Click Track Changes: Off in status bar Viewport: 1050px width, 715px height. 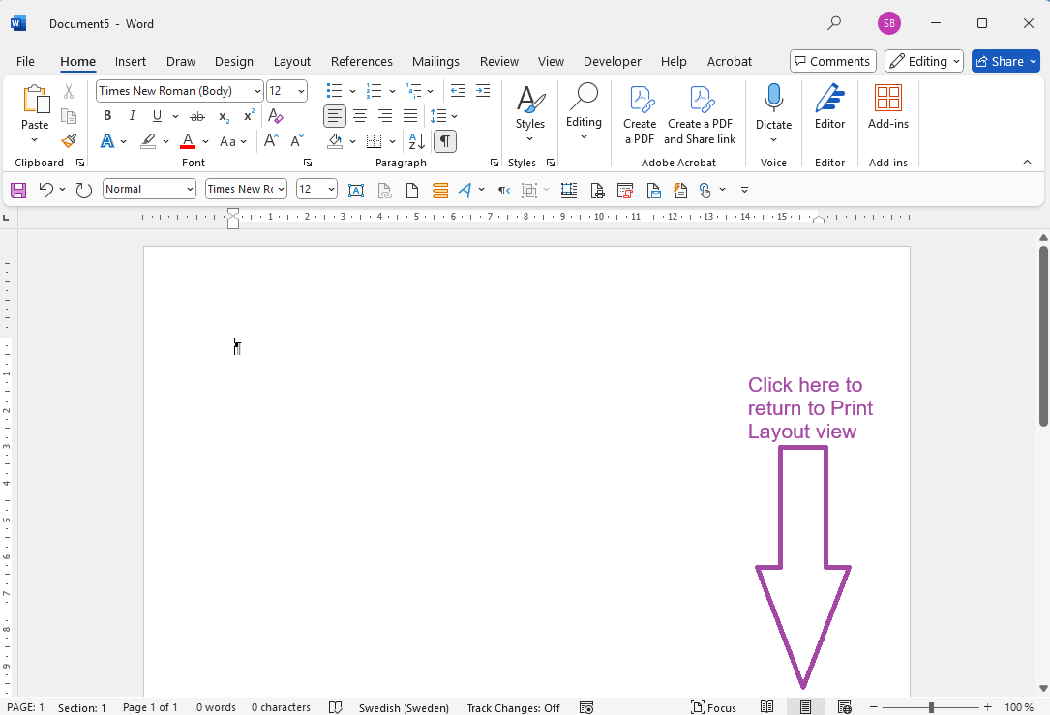[x=514, y=707]
